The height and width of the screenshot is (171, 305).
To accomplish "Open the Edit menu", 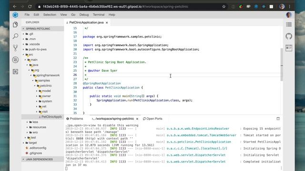I will click(36, 15).
